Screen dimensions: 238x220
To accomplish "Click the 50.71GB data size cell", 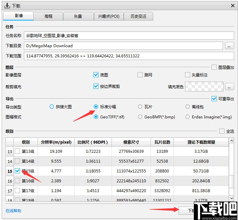I will pos(201,171).
